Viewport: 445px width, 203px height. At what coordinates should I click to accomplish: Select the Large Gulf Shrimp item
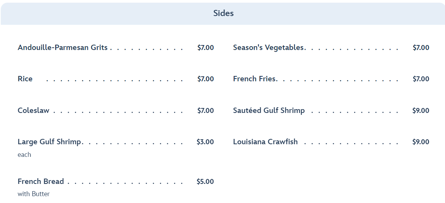pos(49,142)
